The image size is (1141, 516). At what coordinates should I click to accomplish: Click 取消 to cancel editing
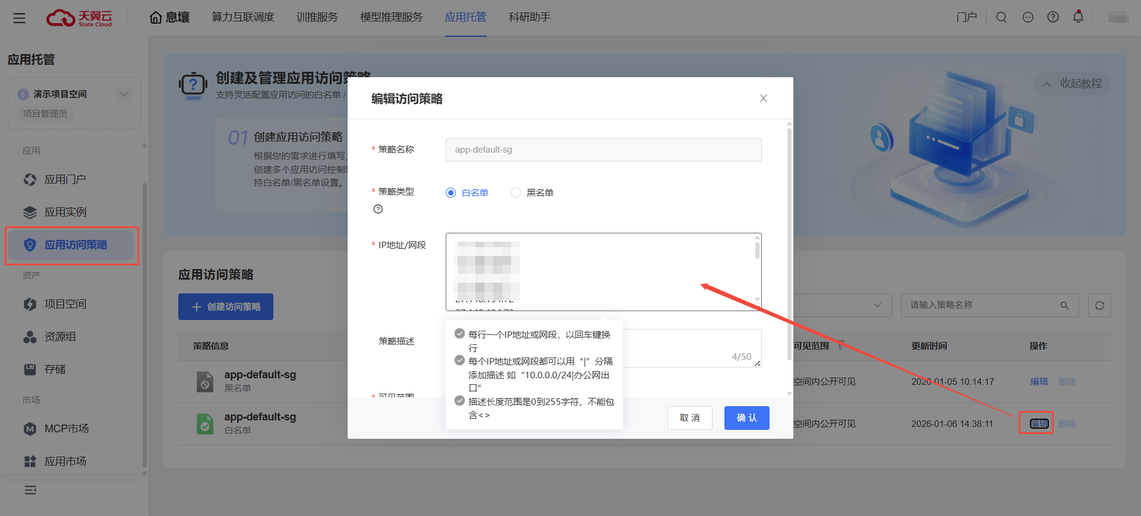[689, 418]
